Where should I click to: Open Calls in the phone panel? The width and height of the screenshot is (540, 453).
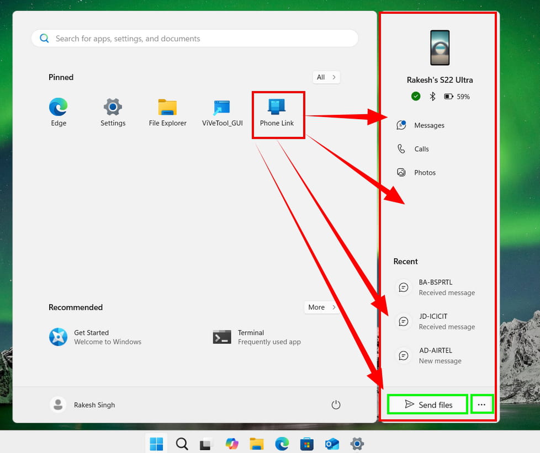click(x=421, y=149)
